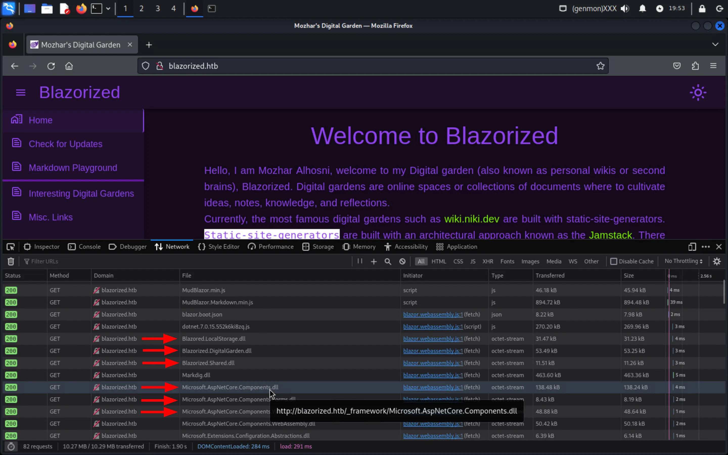Click the performance analysis stopwatch icon

[11, 447]
